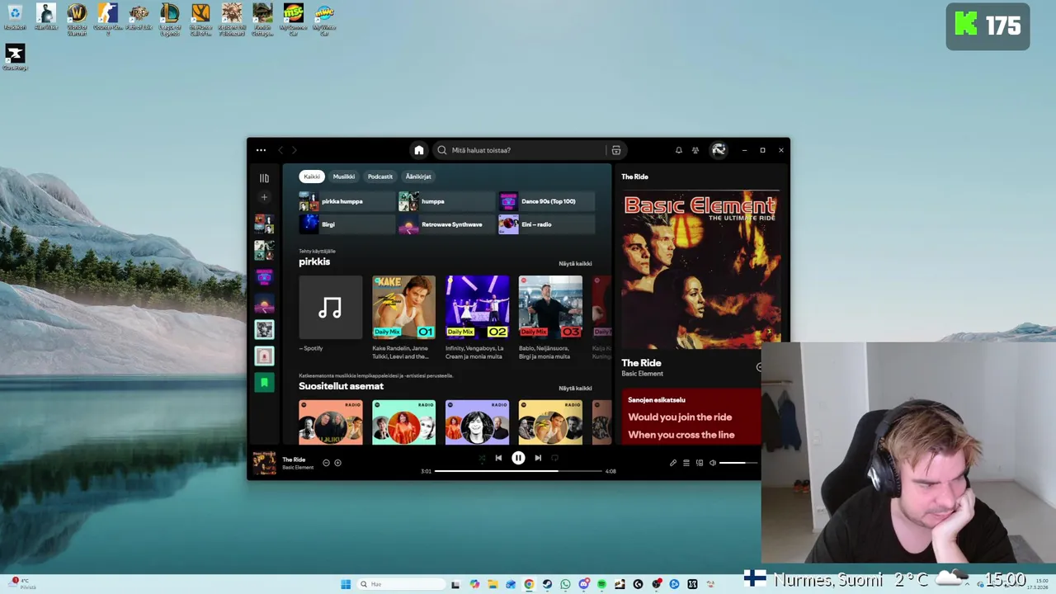Open the 'Retrowave Synthwave' tile

[446, 224]
